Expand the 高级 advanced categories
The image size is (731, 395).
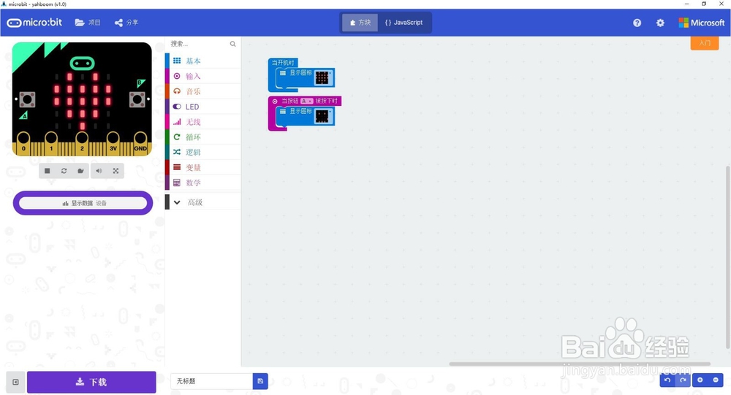[x=203, y=202]
